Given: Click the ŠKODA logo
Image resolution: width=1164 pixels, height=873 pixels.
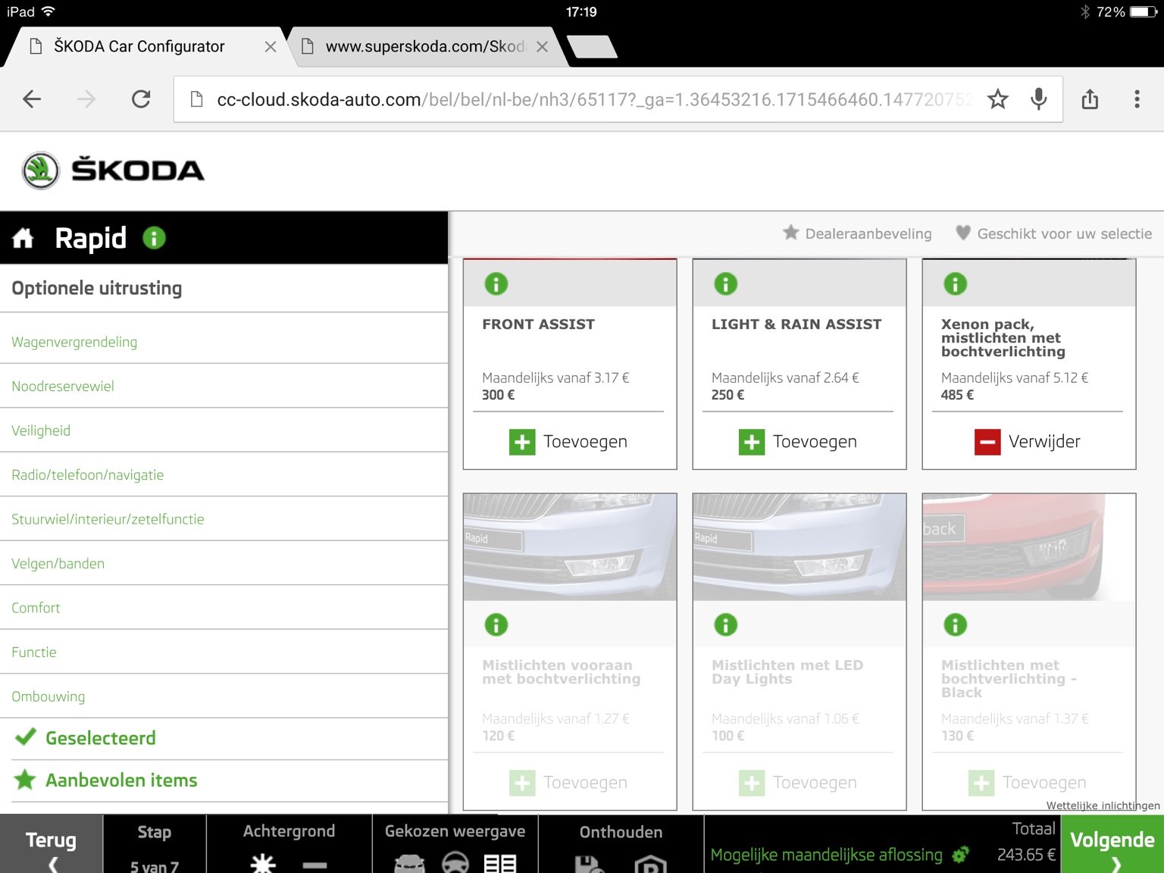Looking at the screenshot, I should pos(113,171).
